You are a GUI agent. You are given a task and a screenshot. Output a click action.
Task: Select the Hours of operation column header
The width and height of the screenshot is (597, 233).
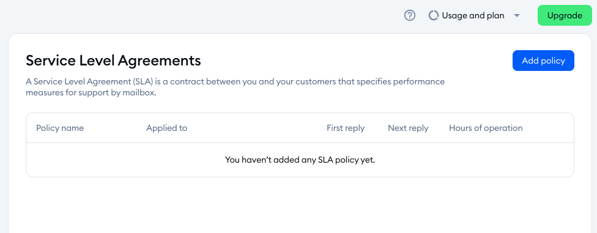pyautogui.click(x=486, y=128)
